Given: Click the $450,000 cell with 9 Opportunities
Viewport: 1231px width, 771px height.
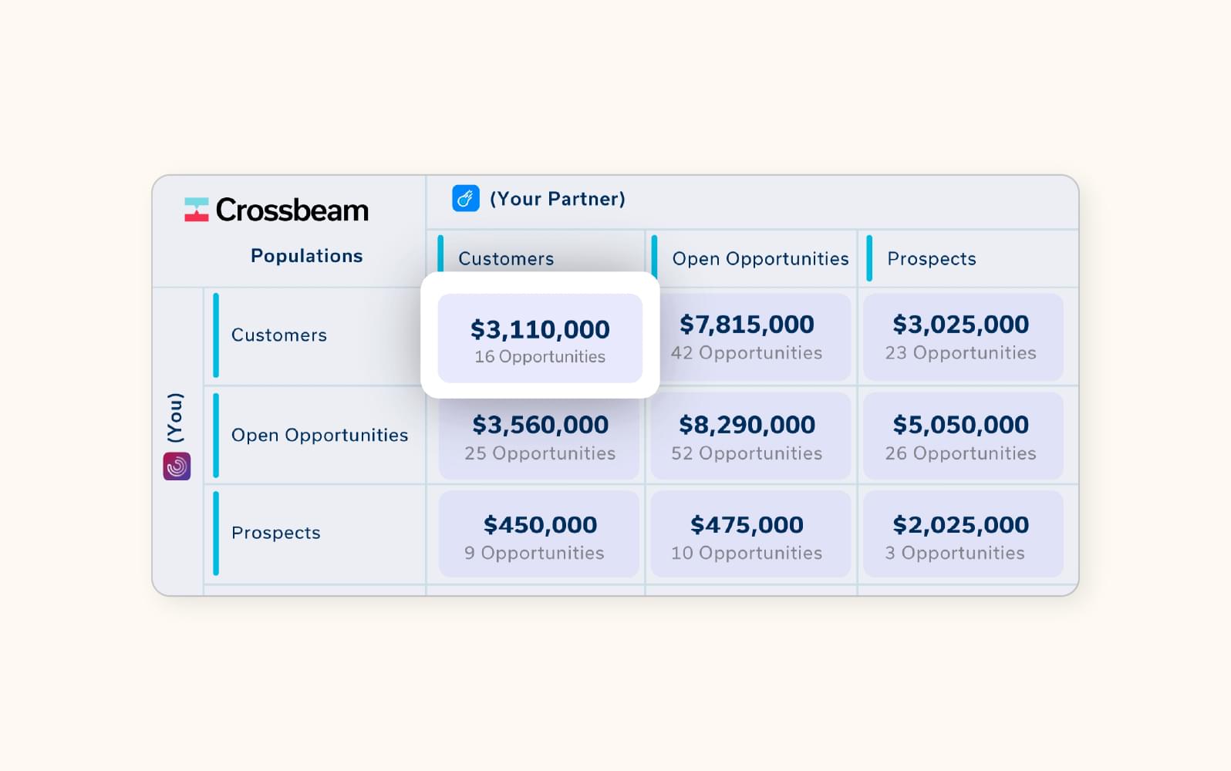Looking at the screenshot, I should [x=539, y=534].
